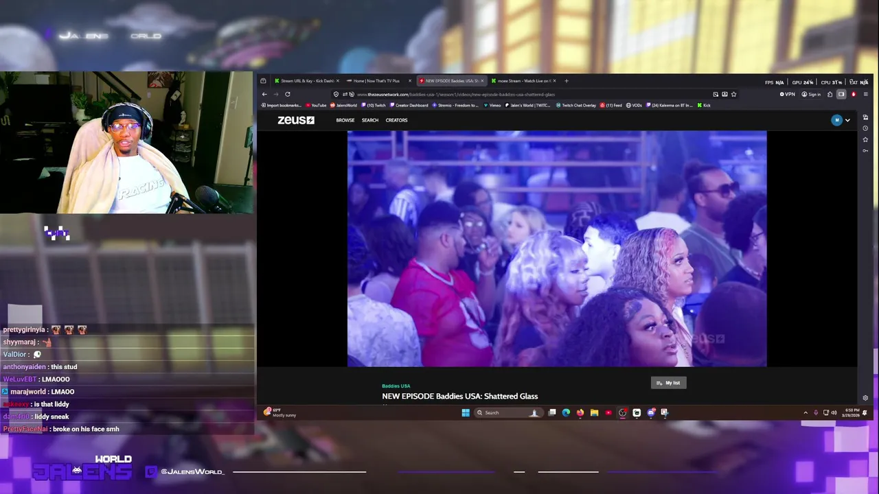Screen dimensions: 879x494
Task: Open SEARCH in Zeus navigation
Action: (370, 120)
